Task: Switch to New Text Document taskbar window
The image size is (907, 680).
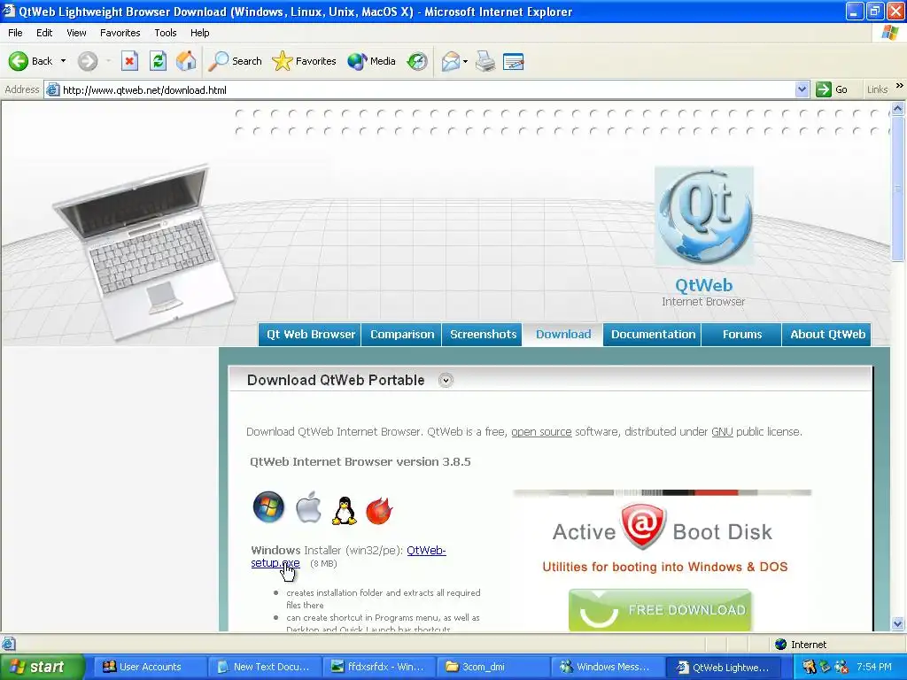Action: click(x=264, y=667)
